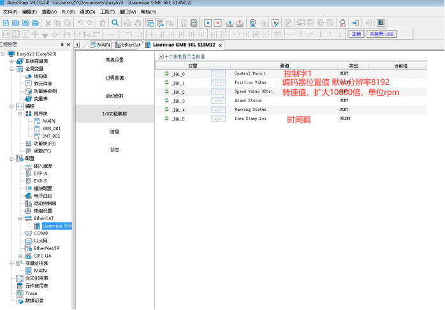Click the New Project toolbar icon
Viewport: 445px width, 310px height.
point(6,23)
